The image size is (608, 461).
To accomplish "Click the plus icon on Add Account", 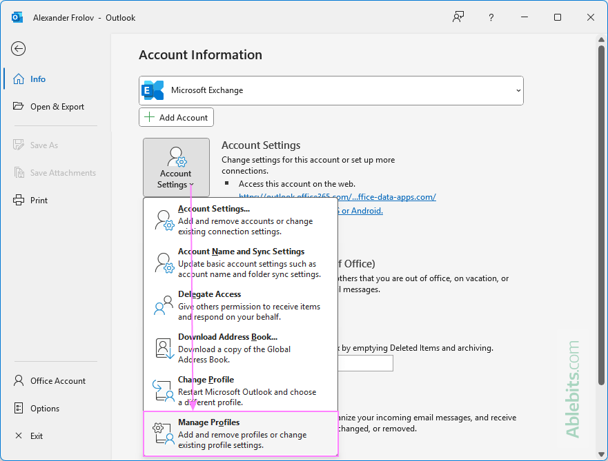I will click(x=149, y=117).
